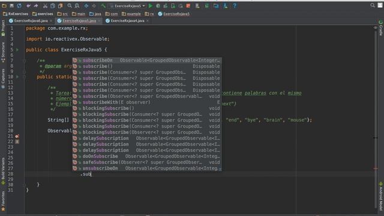The width and height of the screenshot is (384, 216).
Task: Choose subscribe(Observer<? super...) void suggestion
Action: coord(147,96)
